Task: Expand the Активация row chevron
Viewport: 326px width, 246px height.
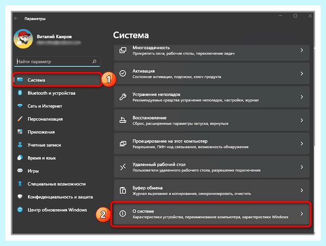Action: [x=301, y=74]
